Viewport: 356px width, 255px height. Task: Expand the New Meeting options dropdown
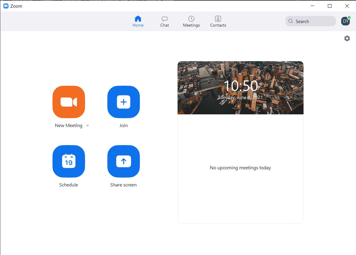pos(87,126)
